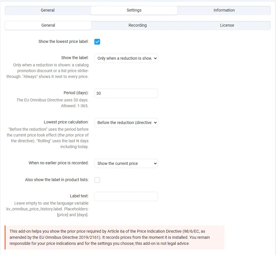Screen dimensions: 276x255
Task: Expand the Lowest price calculation dropdown
Action: [126, 123]
